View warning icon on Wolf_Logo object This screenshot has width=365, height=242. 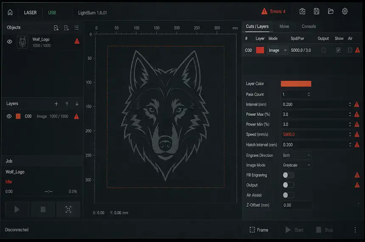pos(77,42)
